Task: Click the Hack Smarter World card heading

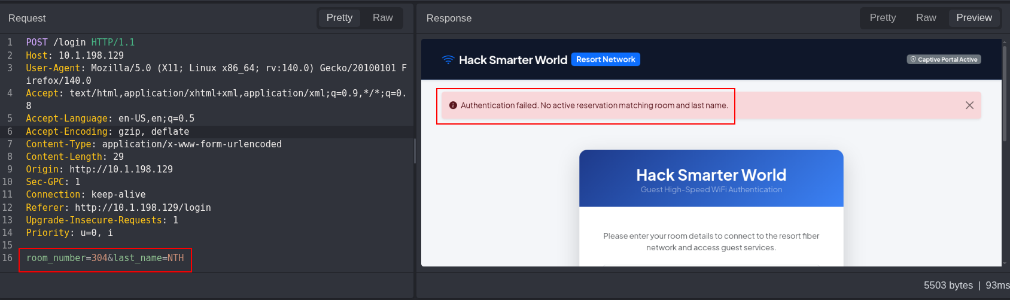Action: (x=711, y=175)
